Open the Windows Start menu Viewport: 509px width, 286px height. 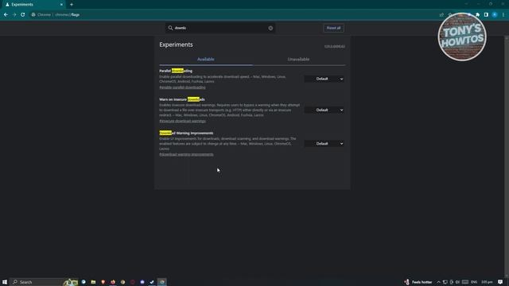click(x=5, y=282)
